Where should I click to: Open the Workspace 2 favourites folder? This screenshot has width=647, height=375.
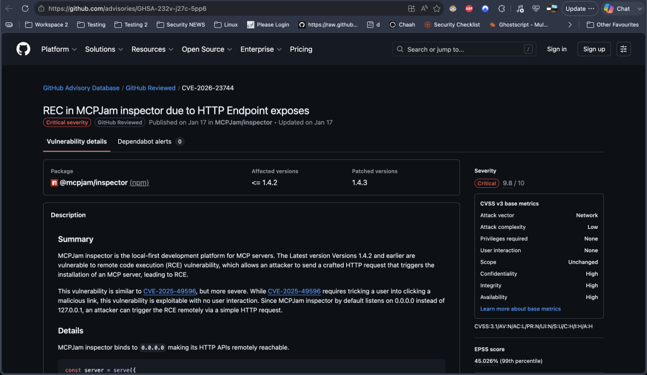(47, 25)
